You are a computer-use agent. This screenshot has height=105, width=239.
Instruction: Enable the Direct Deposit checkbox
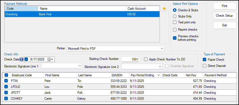(205, 66)
